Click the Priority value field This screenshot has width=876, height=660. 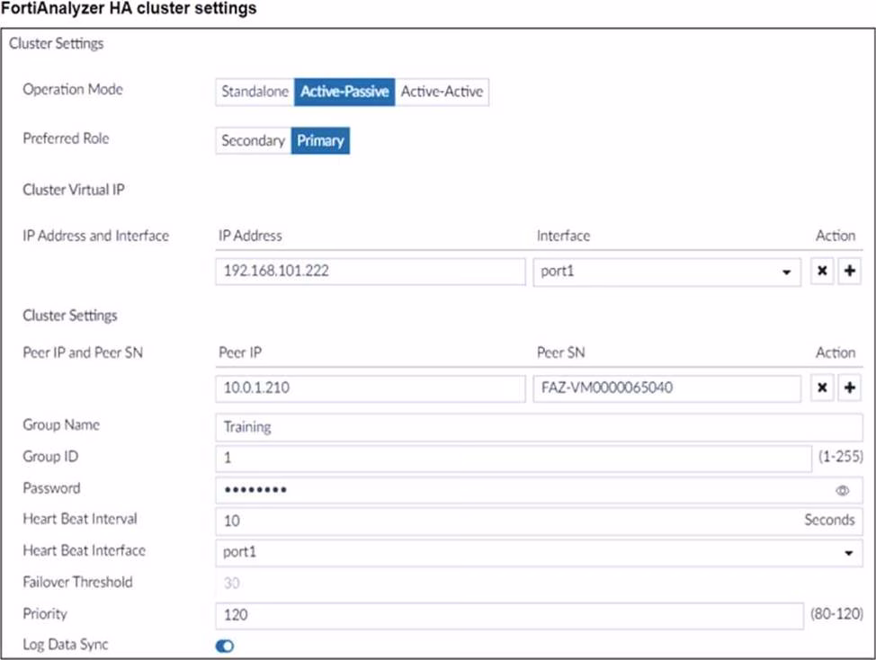[x=508, y=615]
